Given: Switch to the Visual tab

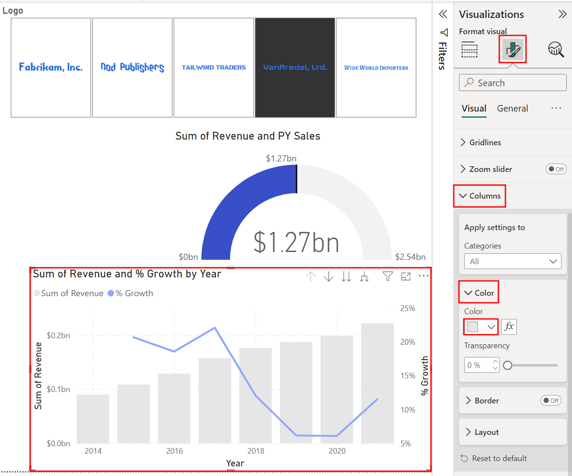Looking at the screenshot, I should 474,108.
